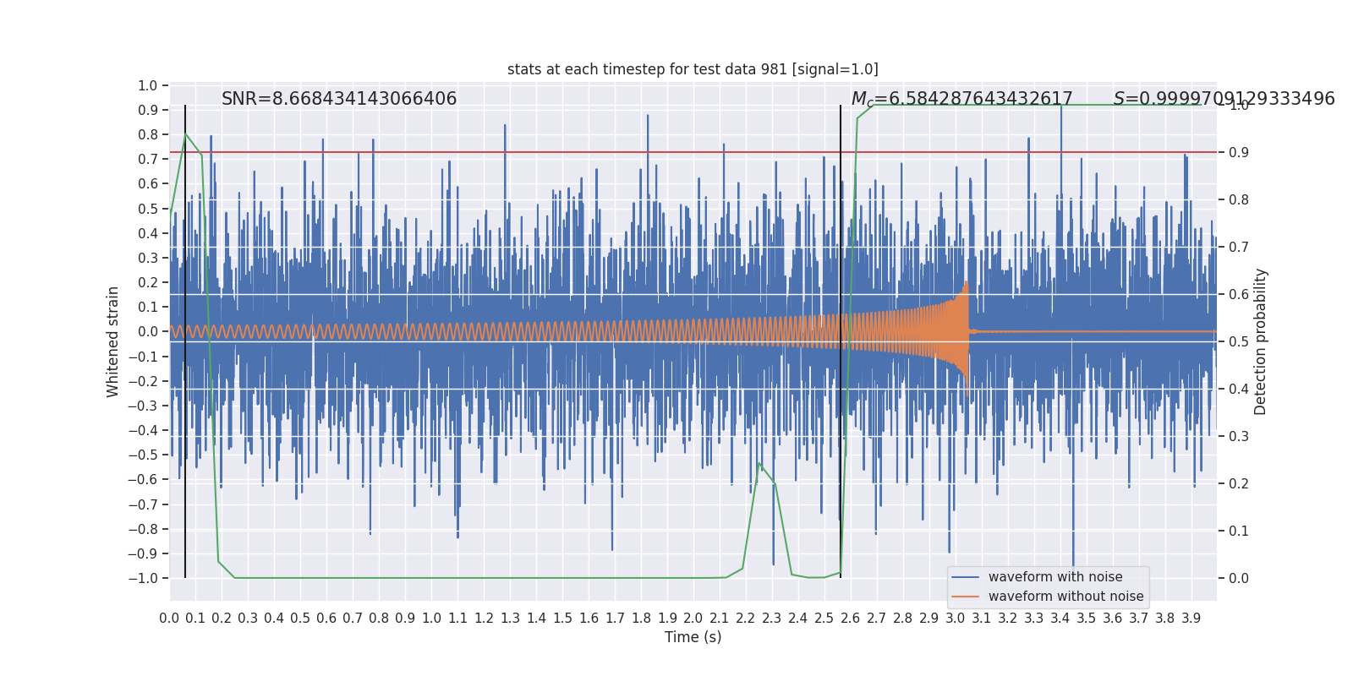Click x-axis tick label 0.0
This screenshot has width=1353, height=676.
tap(169, 619)
